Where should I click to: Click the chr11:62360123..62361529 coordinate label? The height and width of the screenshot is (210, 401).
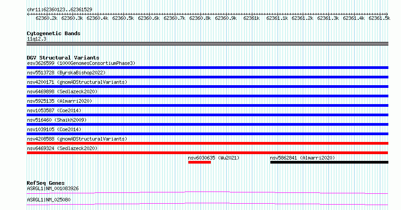tap(59, 9)
